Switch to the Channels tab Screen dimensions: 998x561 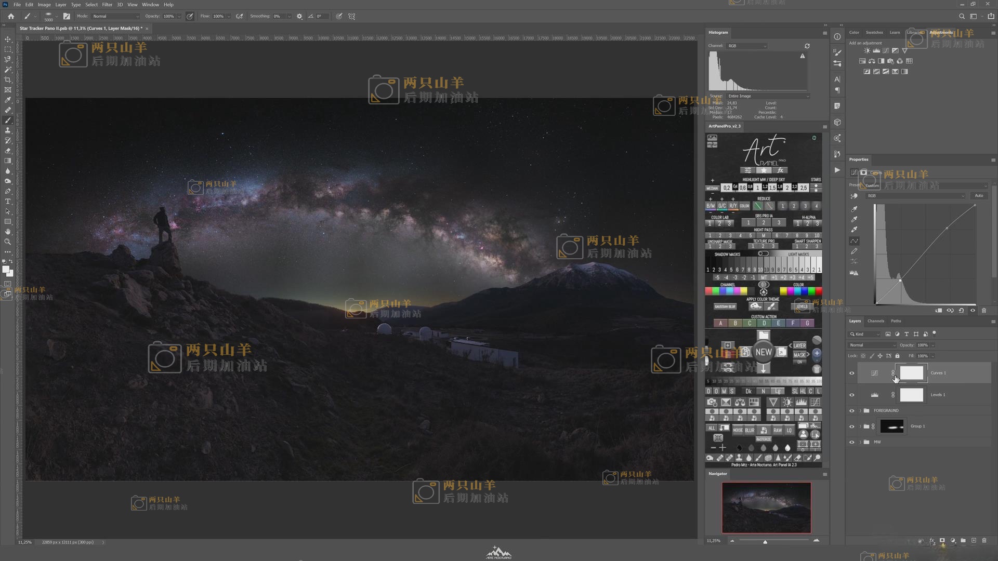coord(875,321)
